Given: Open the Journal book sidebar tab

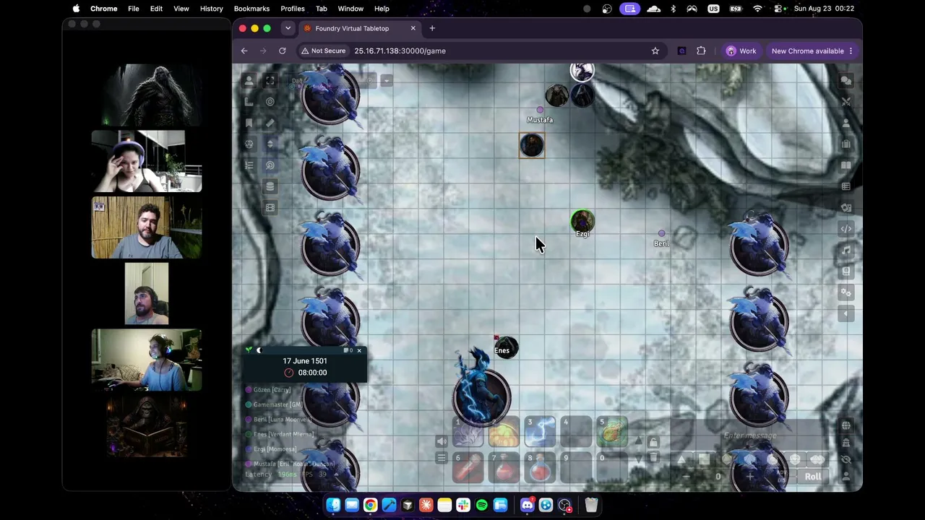Looking at the screenshot, I should pyautogui.click(x=846, y=165).
